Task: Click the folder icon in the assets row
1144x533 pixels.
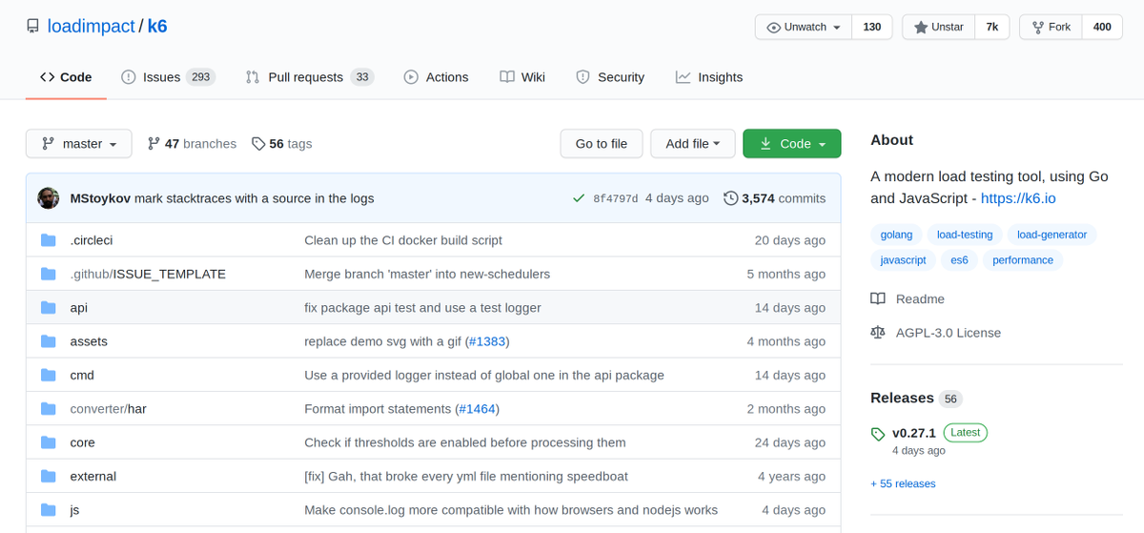Action: 49,341
